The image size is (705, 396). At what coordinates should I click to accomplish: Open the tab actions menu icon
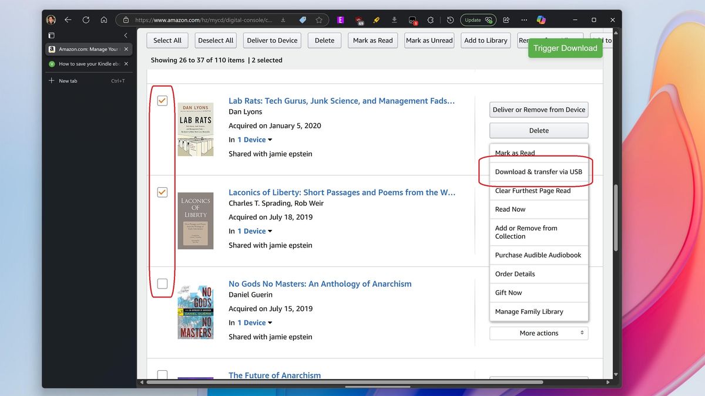coord(51,35)
